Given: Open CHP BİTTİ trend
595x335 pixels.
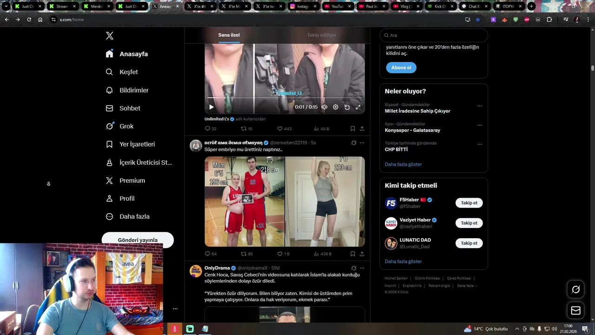Looking at the screenshot, I should pyautogui.click(x=396, y=150).
